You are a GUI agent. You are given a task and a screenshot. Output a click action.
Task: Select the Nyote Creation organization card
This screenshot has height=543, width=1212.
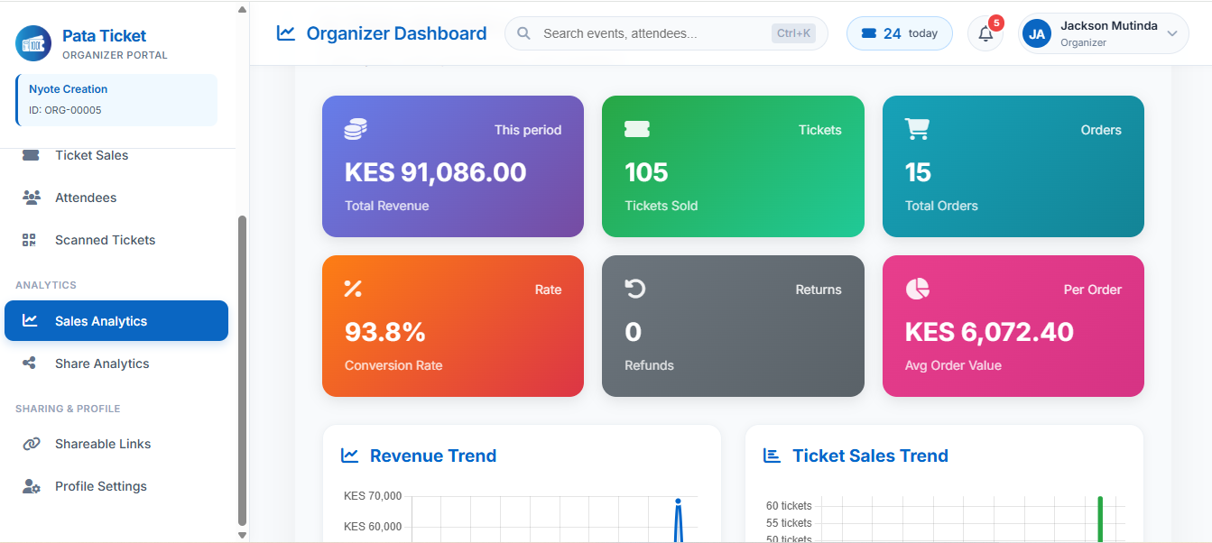[x=116, y=97]
